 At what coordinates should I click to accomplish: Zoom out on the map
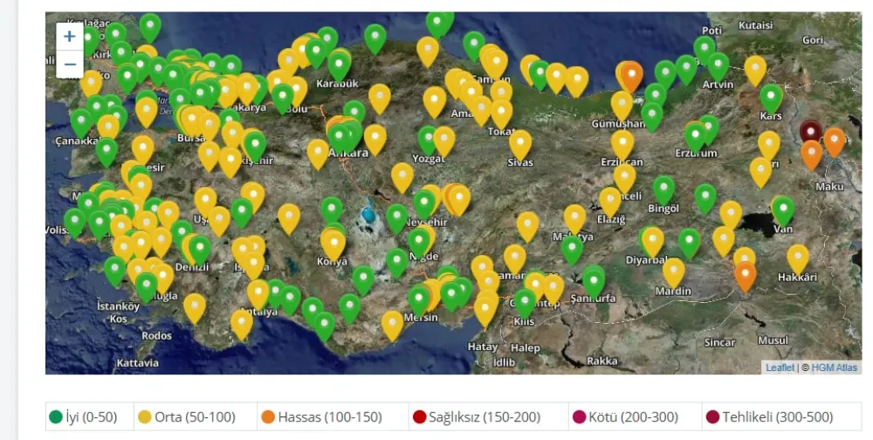(x=70, y=65)
